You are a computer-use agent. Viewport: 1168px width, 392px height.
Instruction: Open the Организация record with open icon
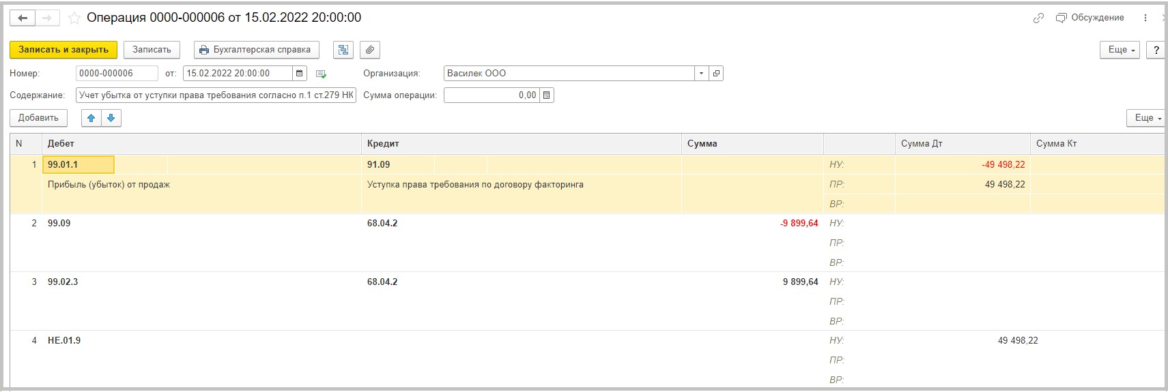pyautogui.click(x=716, y=74)
